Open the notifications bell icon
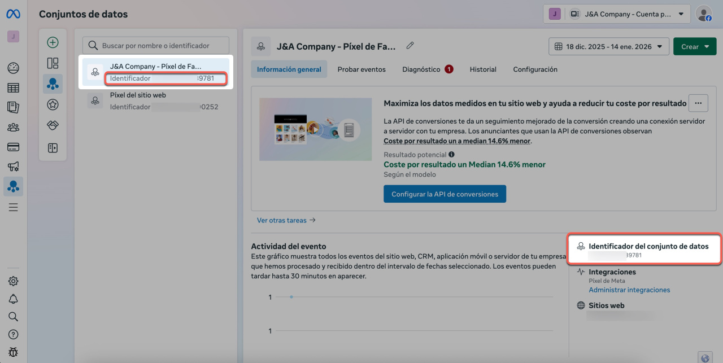723x363 pixels. point(13,299)
